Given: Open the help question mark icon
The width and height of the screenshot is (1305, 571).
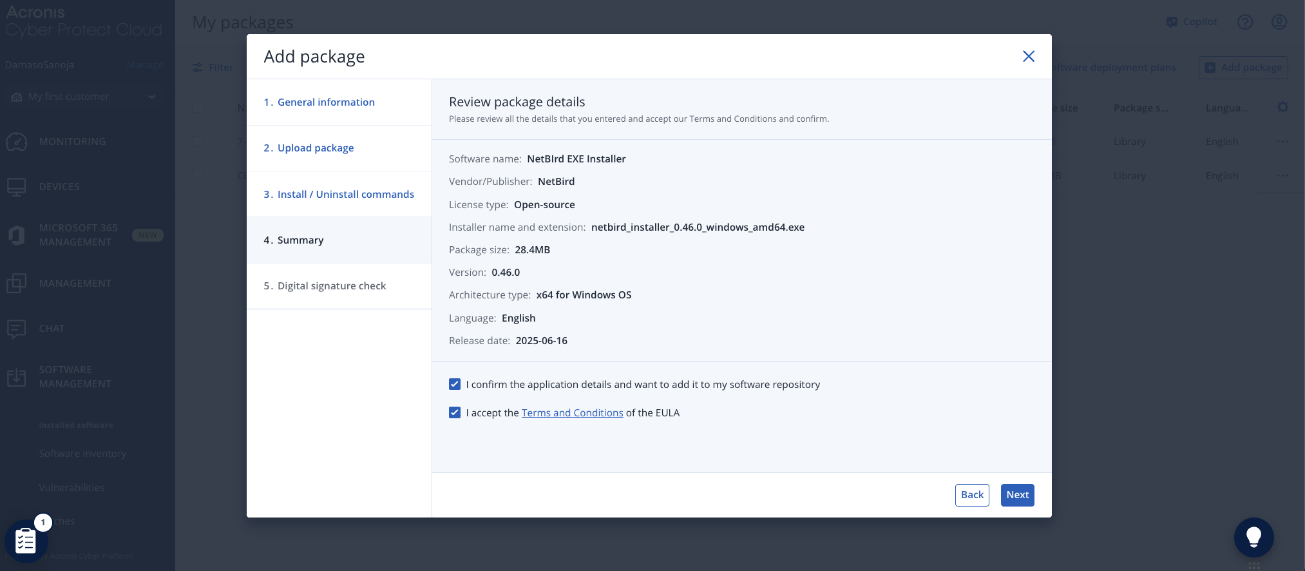Looking at the screenshot, I should pos(1245,22).
